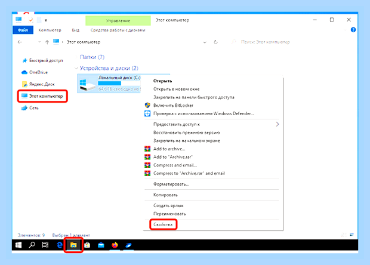Go up one folder level
The image size is (370, 265).
click(47, 42)
